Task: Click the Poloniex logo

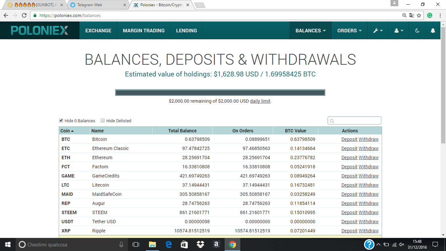Action: click(x=40, y=31)
